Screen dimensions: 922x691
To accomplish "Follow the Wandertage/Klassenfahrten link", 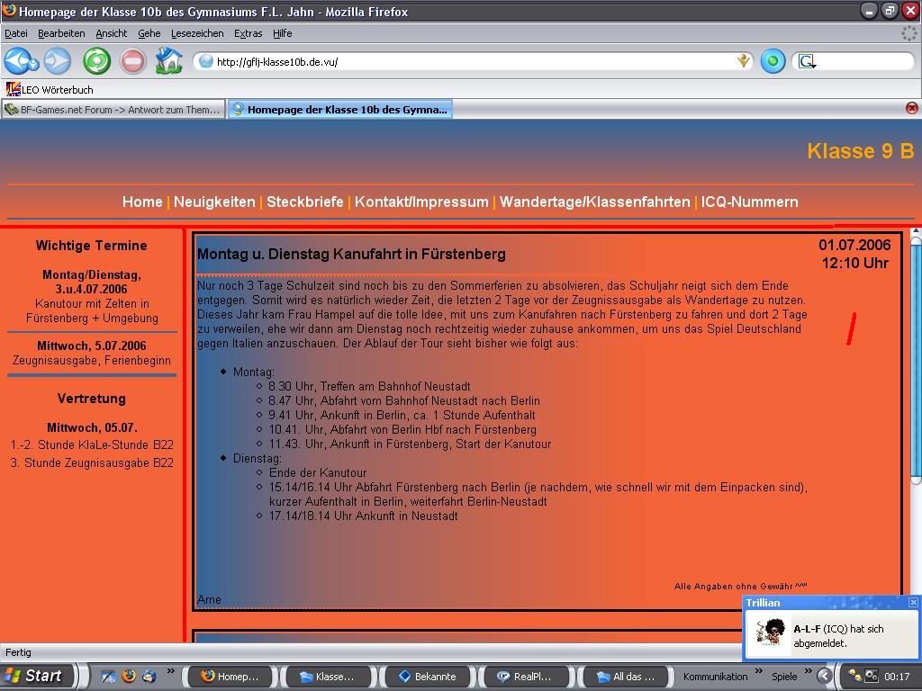I will point(594,202).
